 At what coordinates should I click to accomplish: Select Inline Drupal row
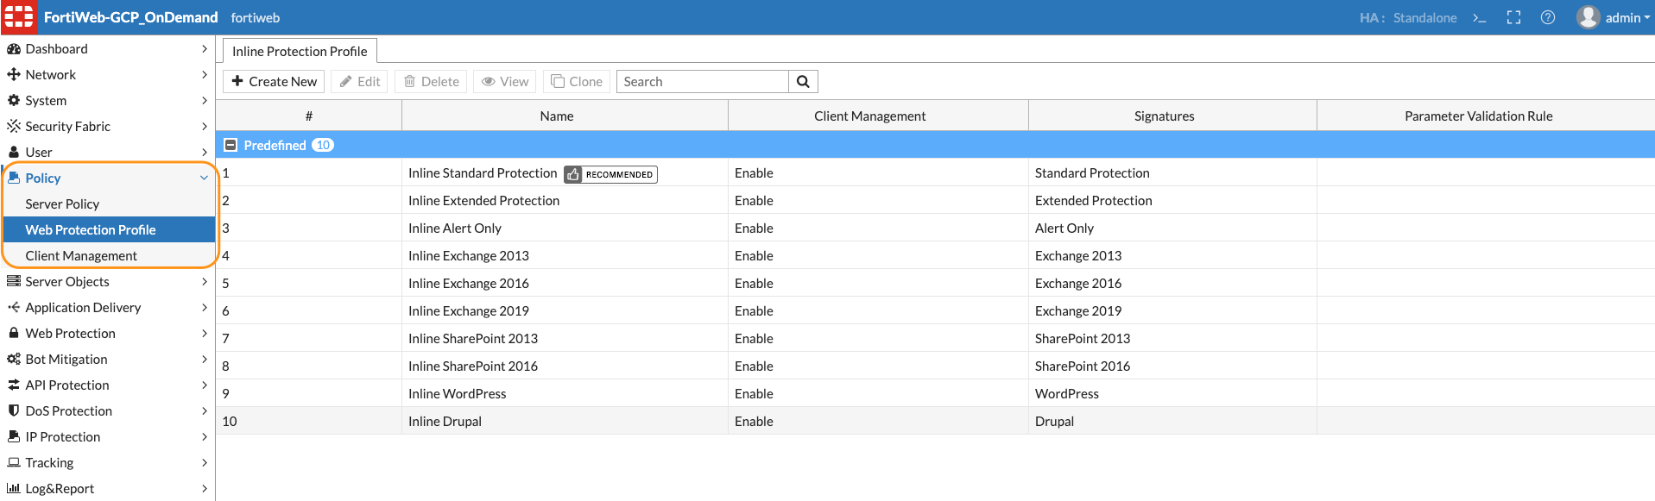click(935, 422)
